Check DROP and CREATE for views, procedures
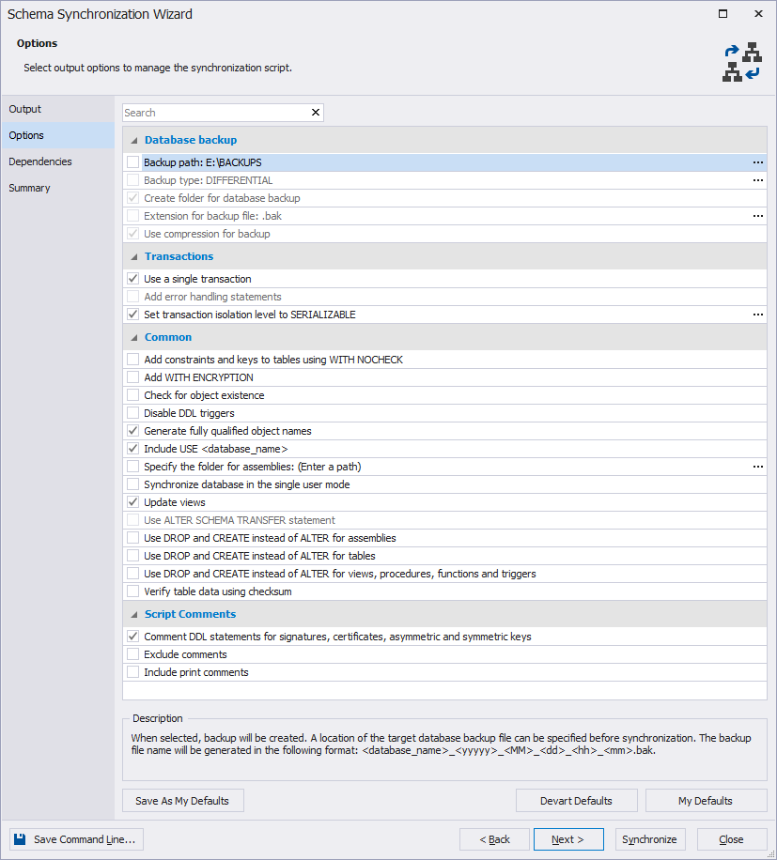777x860 pixels. tap(132, 573)
